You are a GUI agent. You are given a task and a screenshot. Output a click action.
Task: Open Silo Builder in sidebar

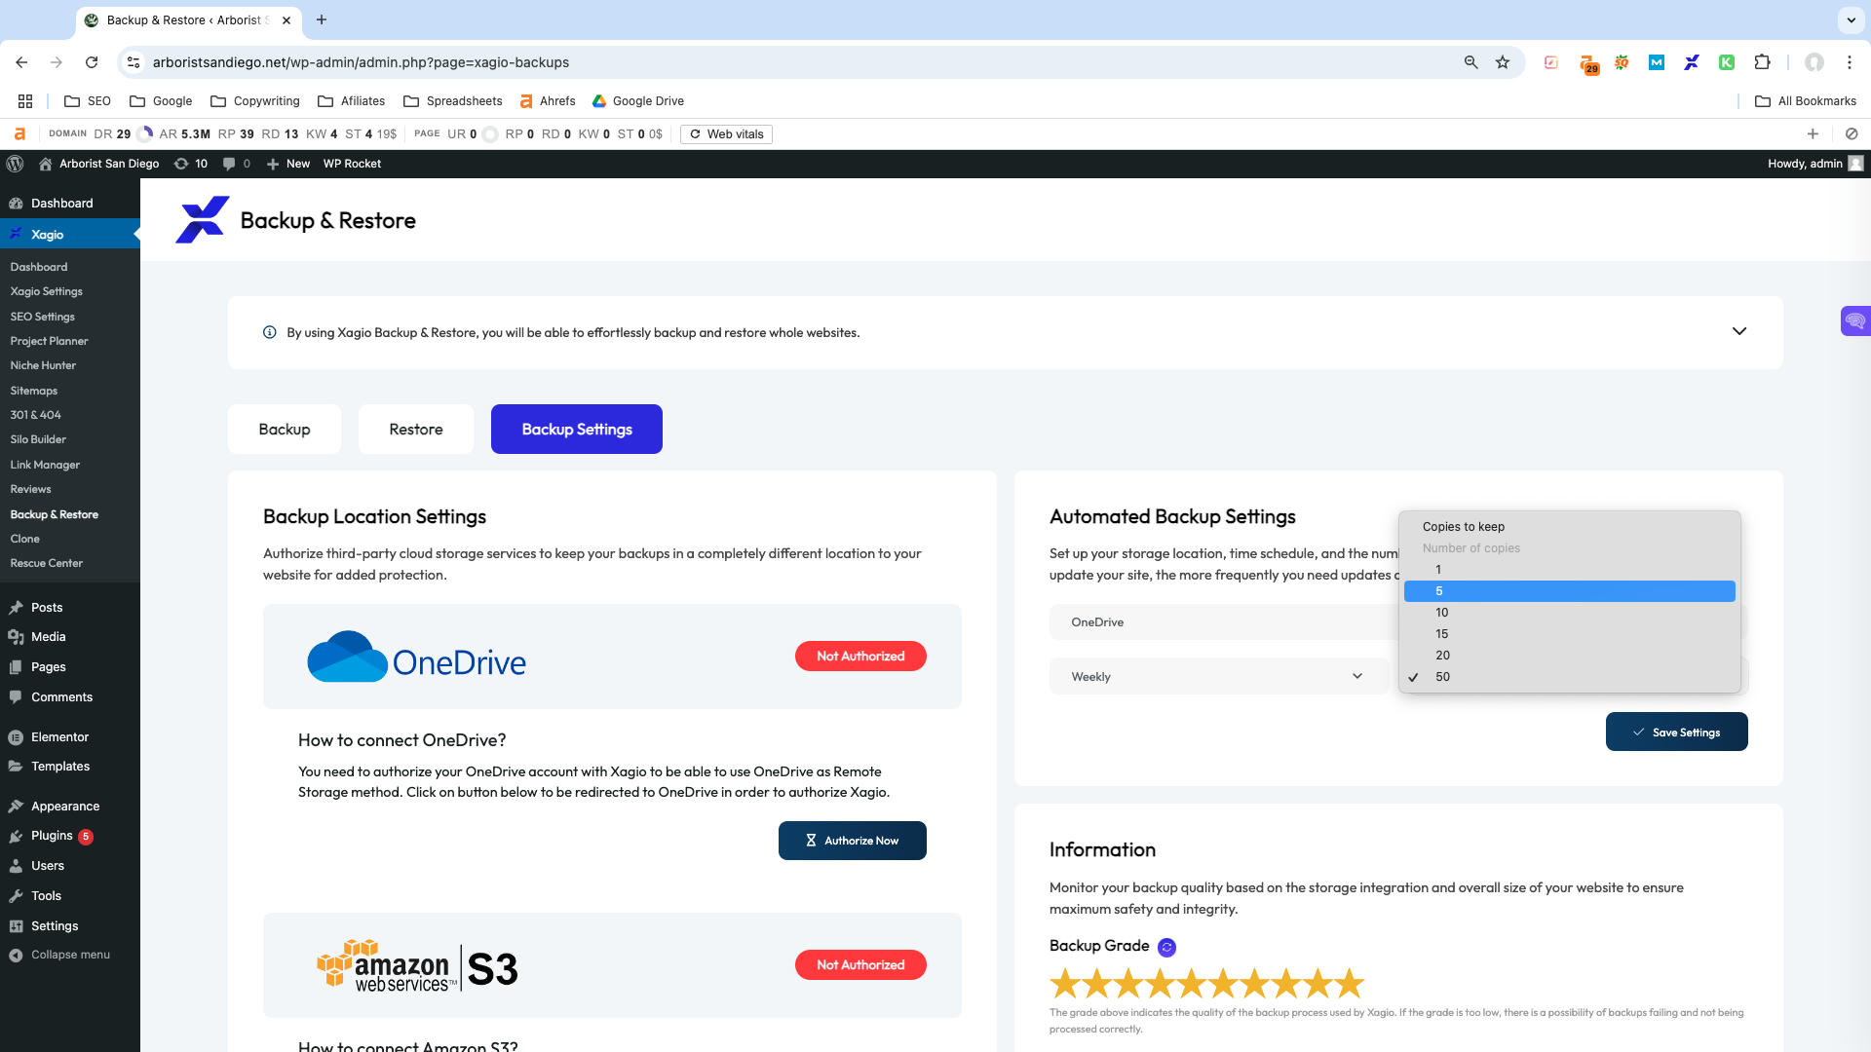[x=38, y=439]
